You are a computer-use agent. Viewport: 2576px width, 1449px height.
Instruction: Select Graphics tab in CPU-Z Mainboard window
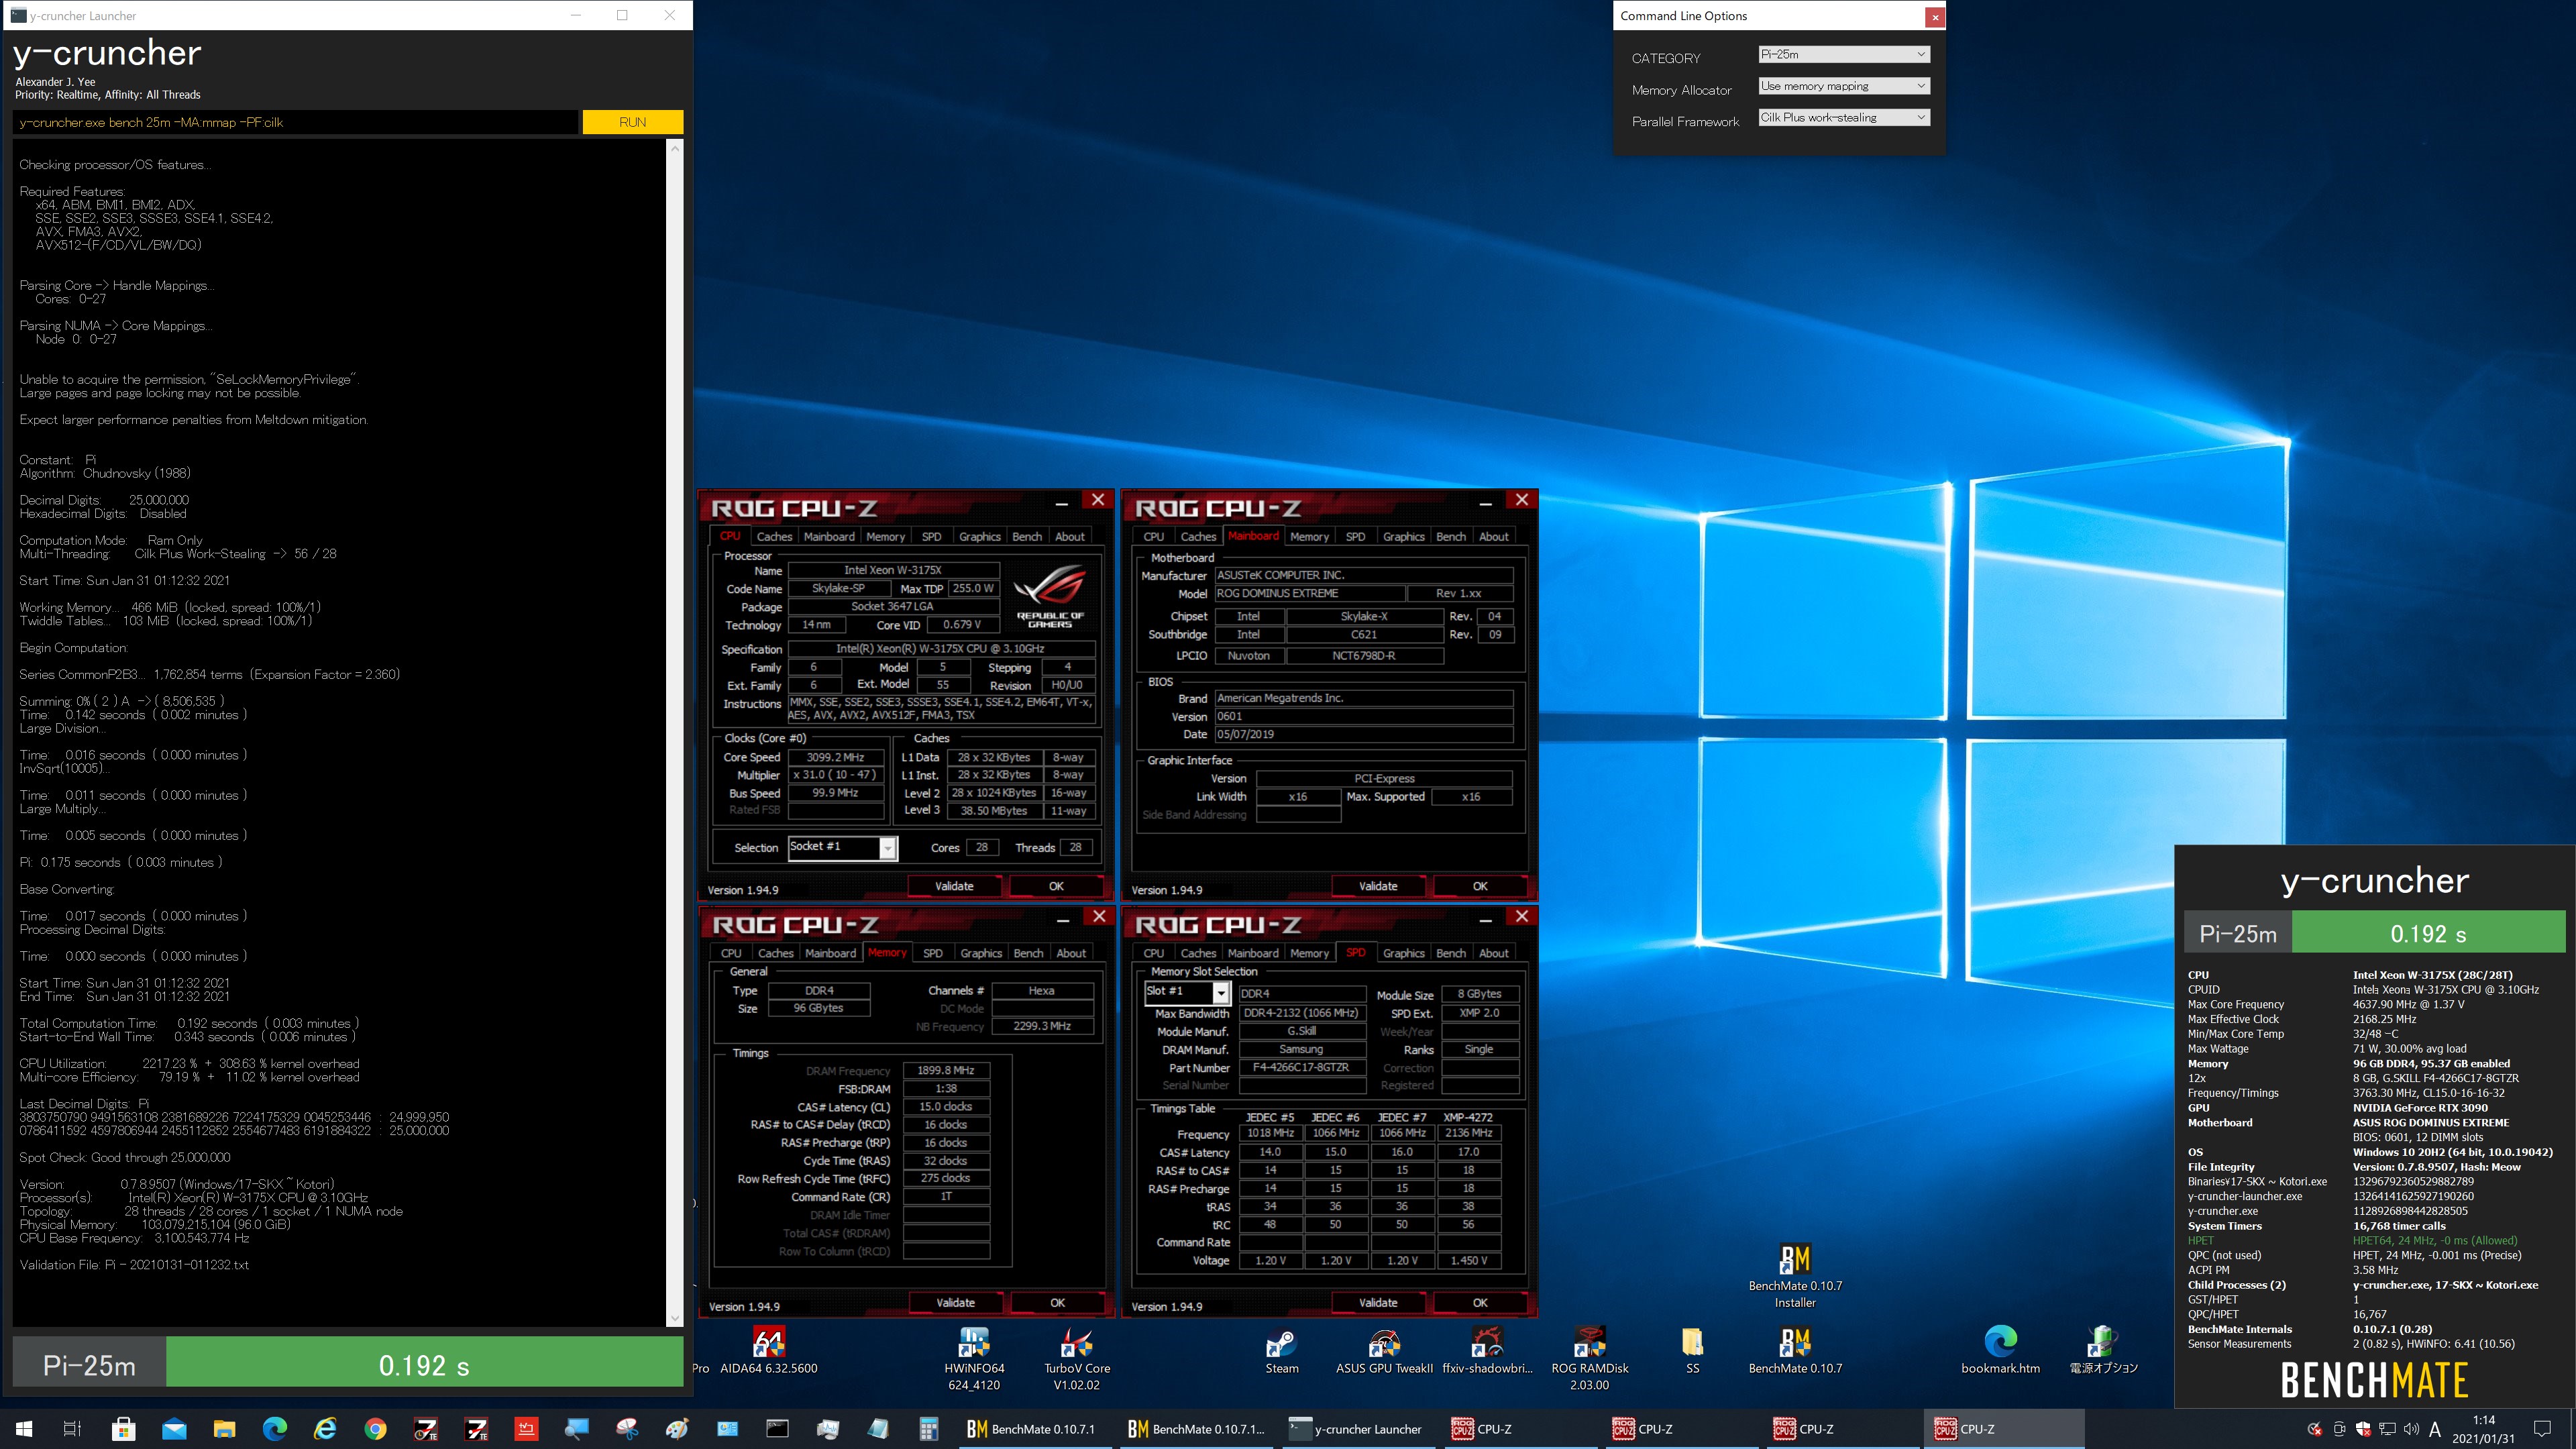click(1403, 537)
